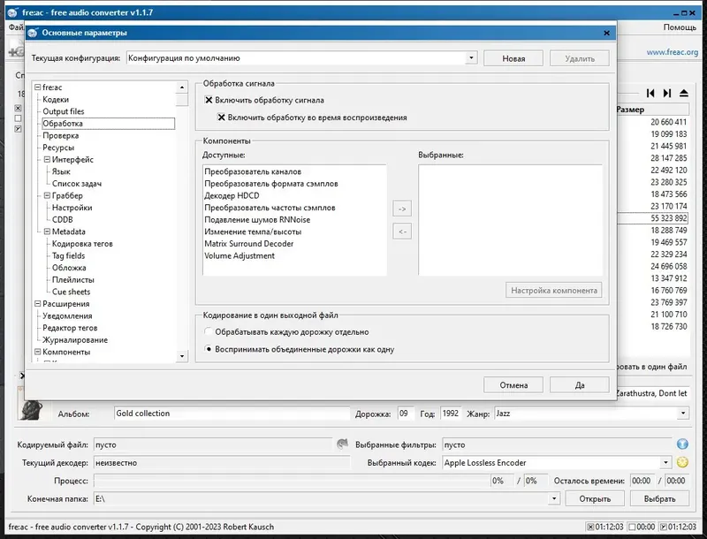Skip to next track in main window
Image resolution: width=707 pixels, height=539 pixels.
click(x=667, y=94)
